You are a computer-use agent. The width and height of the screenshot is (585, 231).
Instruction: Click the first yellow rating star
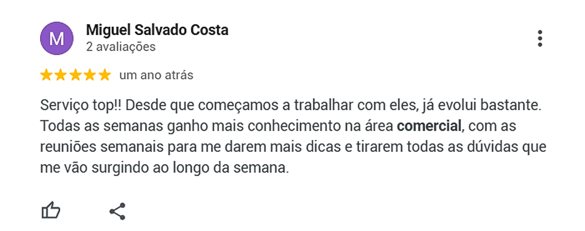click(46, 75)
